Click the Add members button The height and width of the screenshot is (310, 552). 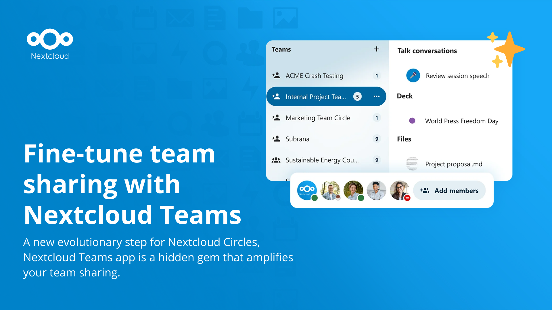452,191
